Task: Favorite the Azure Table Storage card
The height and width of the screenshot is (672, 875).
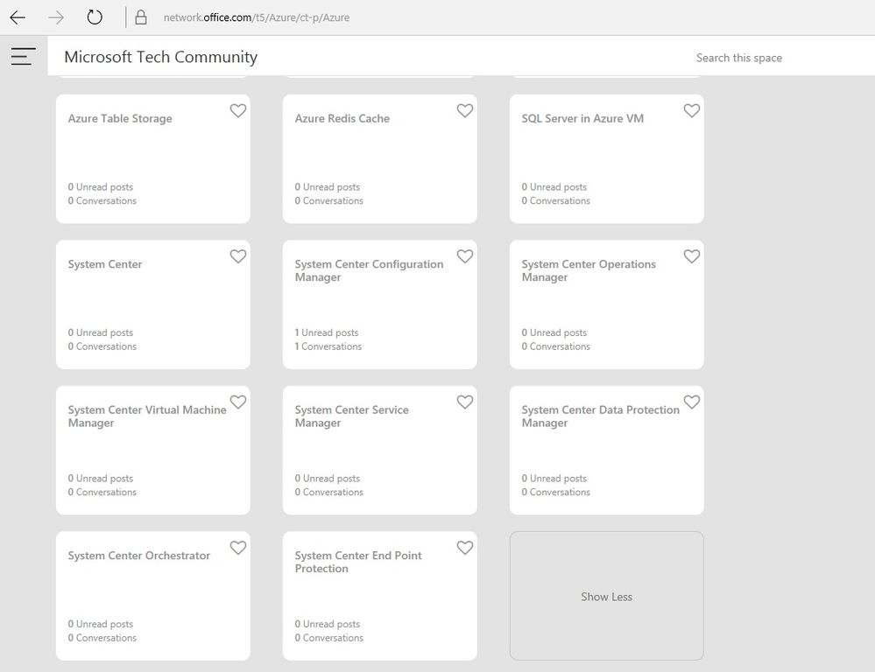Action: (238, 111)
